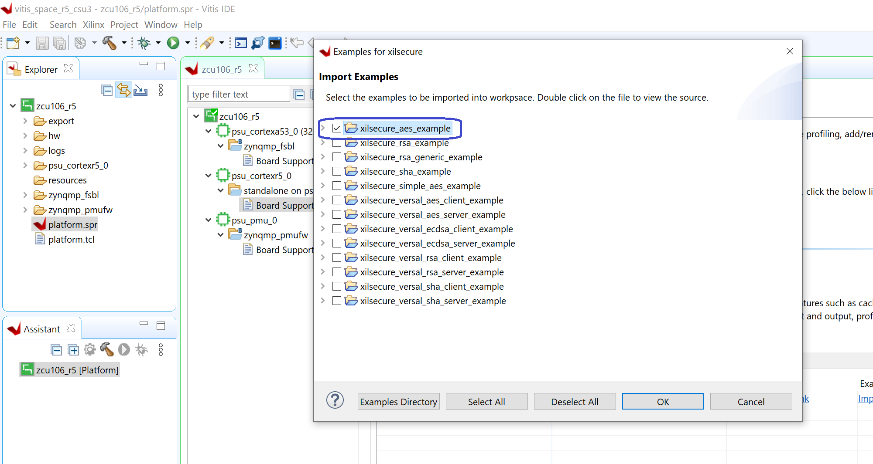The image size is (873, 464).
Task: Click the type filter text field
Action: pyautogui.click(x=239, y=94)
